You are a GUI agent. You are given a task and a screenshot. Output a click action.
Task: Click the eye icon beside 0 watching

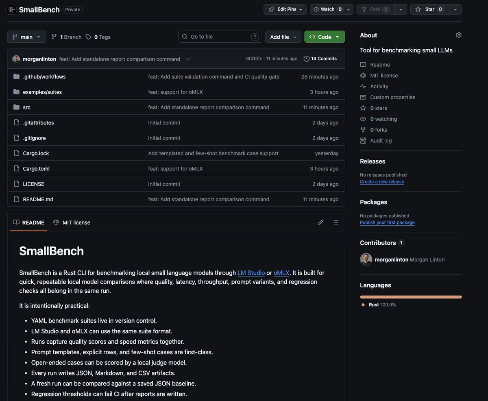363,119
